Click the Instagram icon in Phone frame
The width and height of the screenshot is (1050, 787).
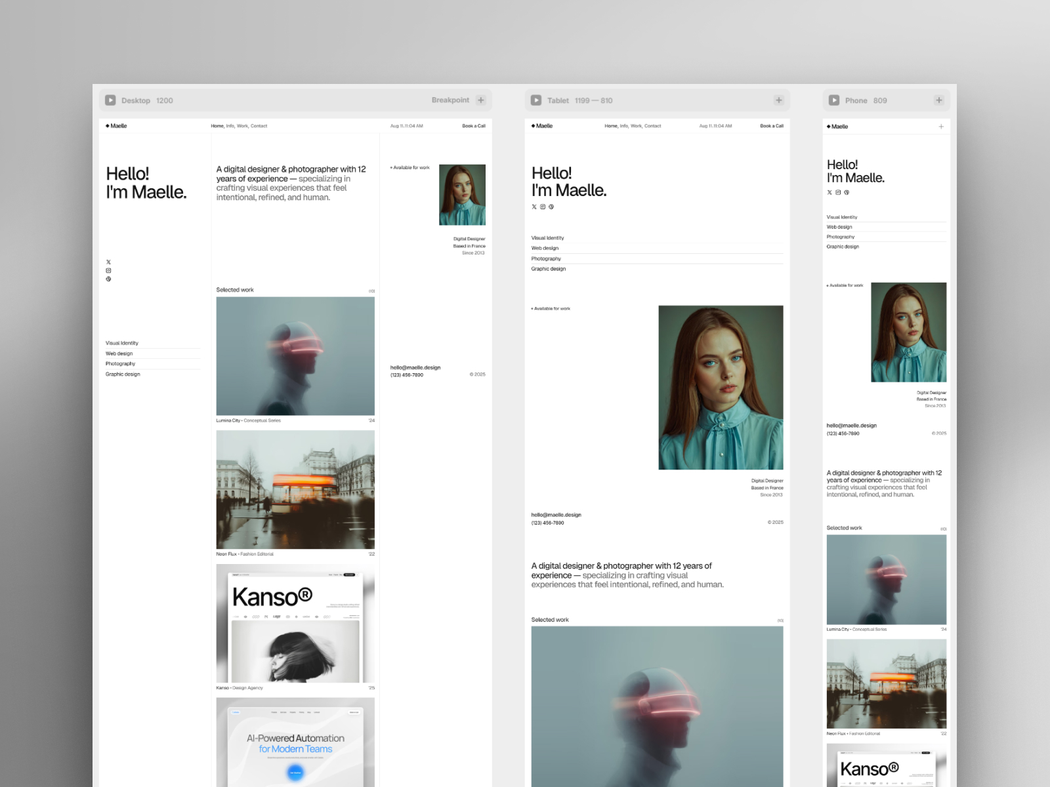(x=838, y=192)
